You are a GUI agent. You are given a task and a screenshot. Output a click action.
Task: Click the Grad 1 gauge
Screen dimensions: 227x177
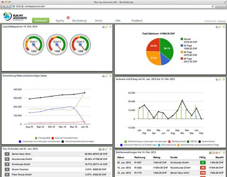click(34, 45)
